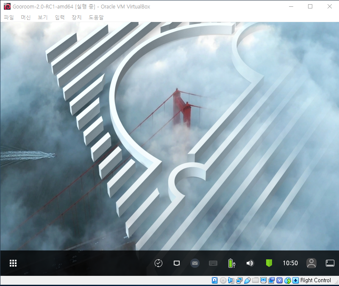This screenshot has height=286, width=339.
Task: Click the VirtualBox display settings indicator
Action: click(263, 280)
